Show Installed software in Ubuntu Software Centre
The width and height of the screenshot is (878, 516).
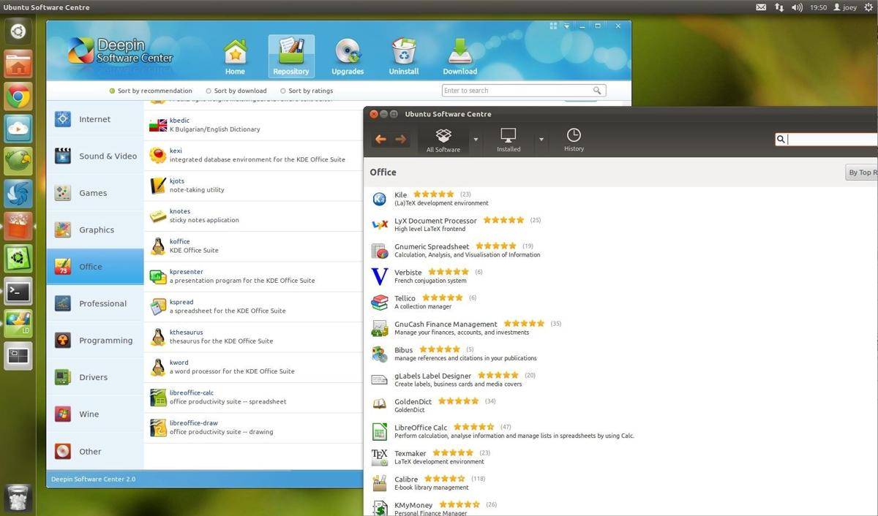pos(509,140)
